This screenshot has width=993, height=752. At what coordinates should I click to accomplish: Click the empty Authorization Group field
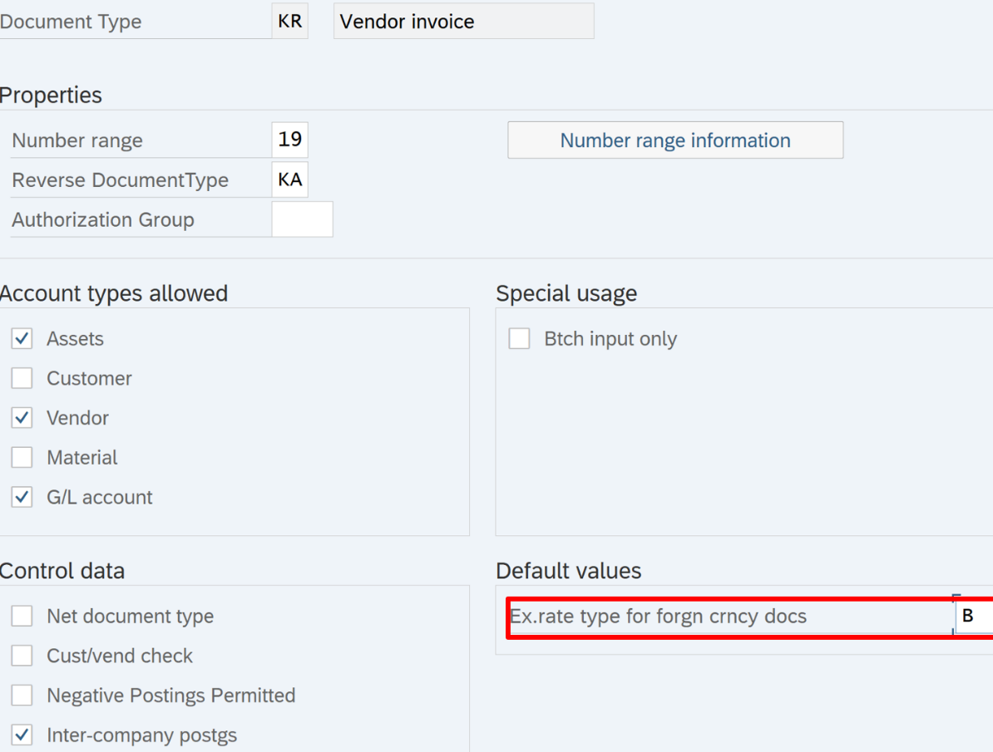pos(302,219)
